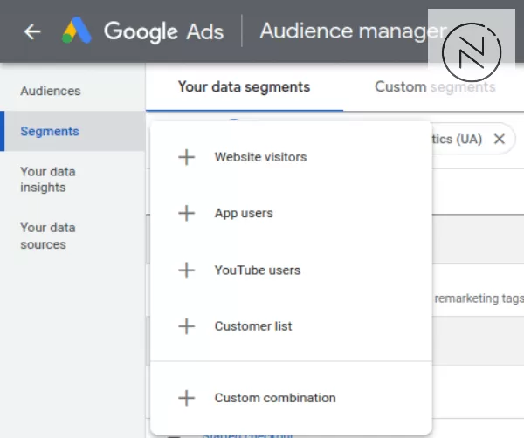Select Website visitors from the menu
This screenshot has width=524, height=438.
click(260, 157)
